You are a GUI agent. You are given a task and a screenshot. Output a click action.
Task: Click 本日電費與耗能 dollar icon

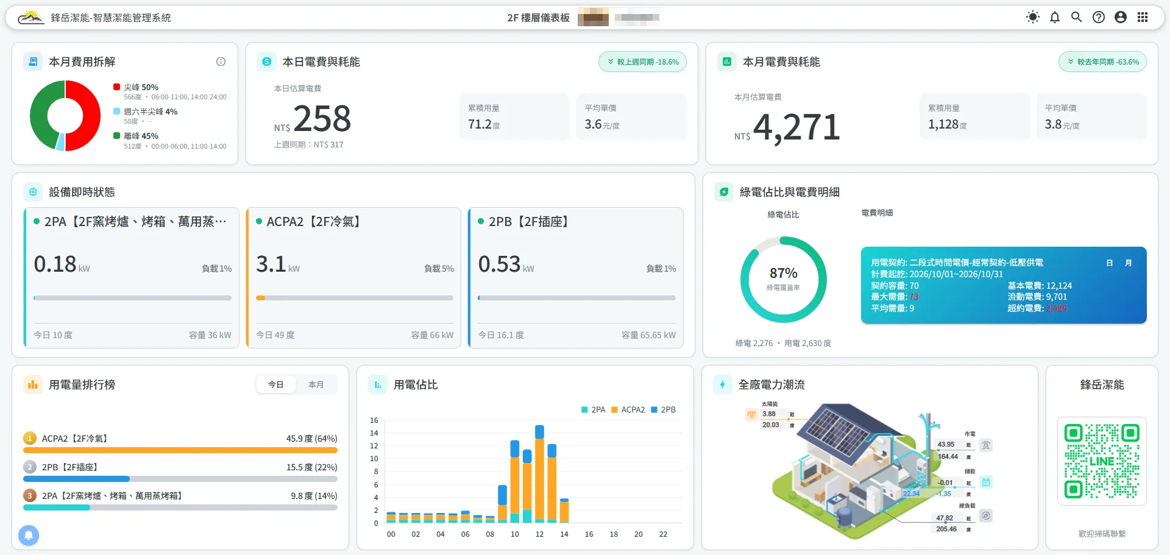[266, 62]
